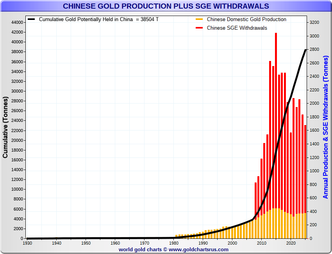Select the 3000 right axis tick label
This screenshot has height=254, width=332.
314,36
